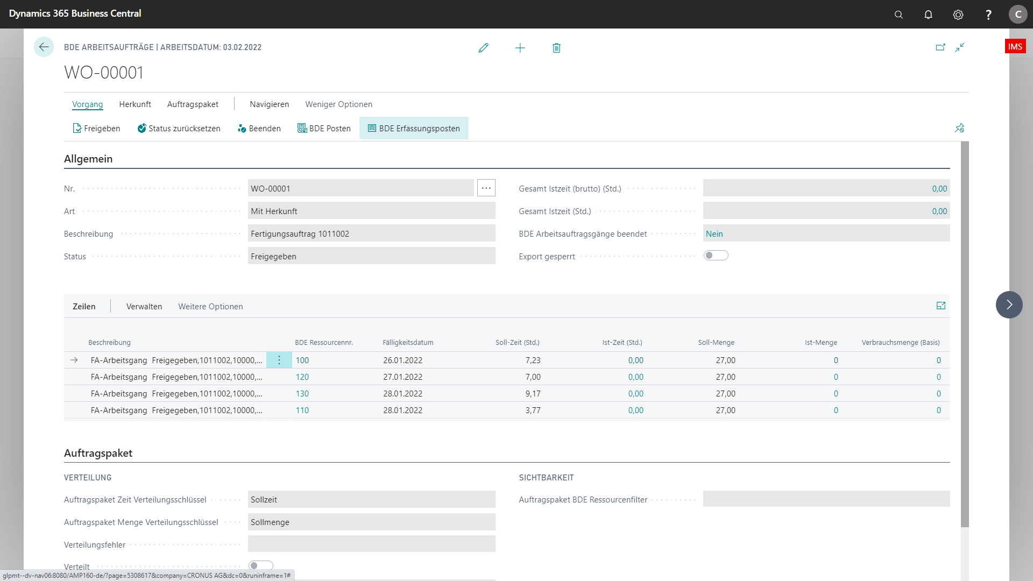1033x581 pixels.
Task: Open the search magnifier icon
Action: point(898,15)
